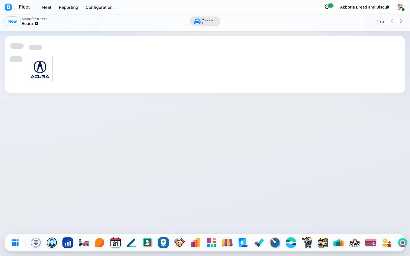Open the orange person-with-hand icon in dock
410x256 pixels.
pos(387,243)
